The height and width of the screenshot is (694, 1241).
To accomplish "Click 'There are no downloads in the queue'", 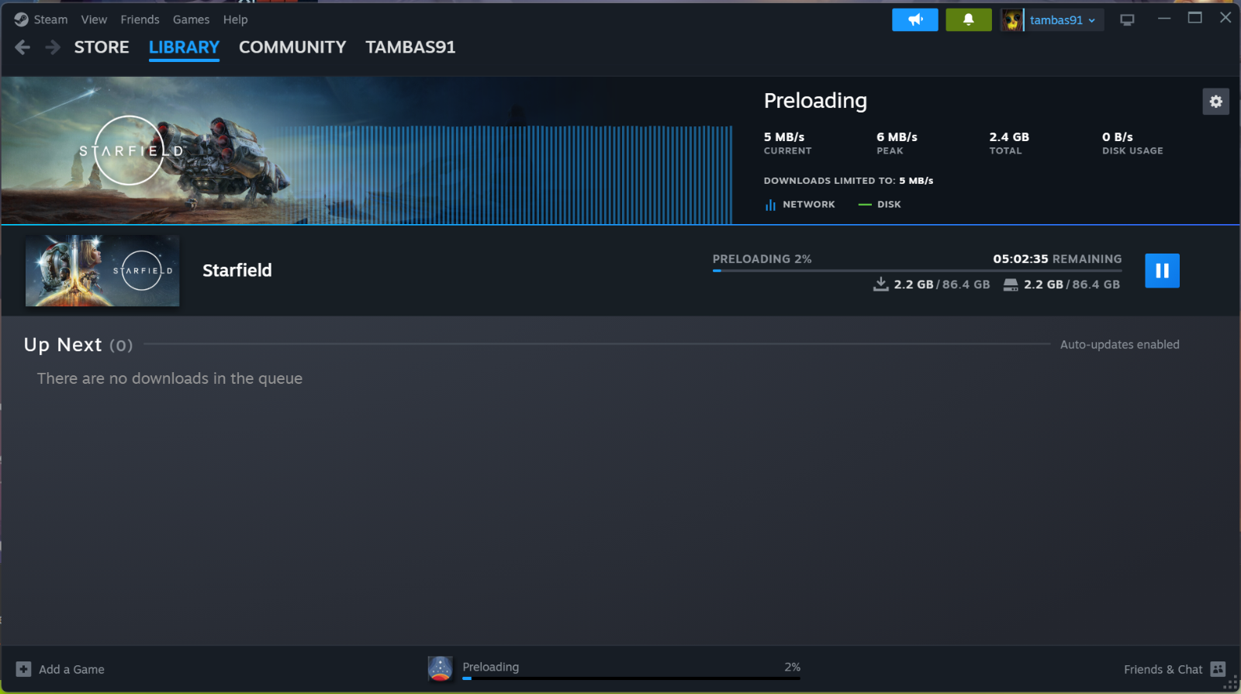I will click(170, 378).
